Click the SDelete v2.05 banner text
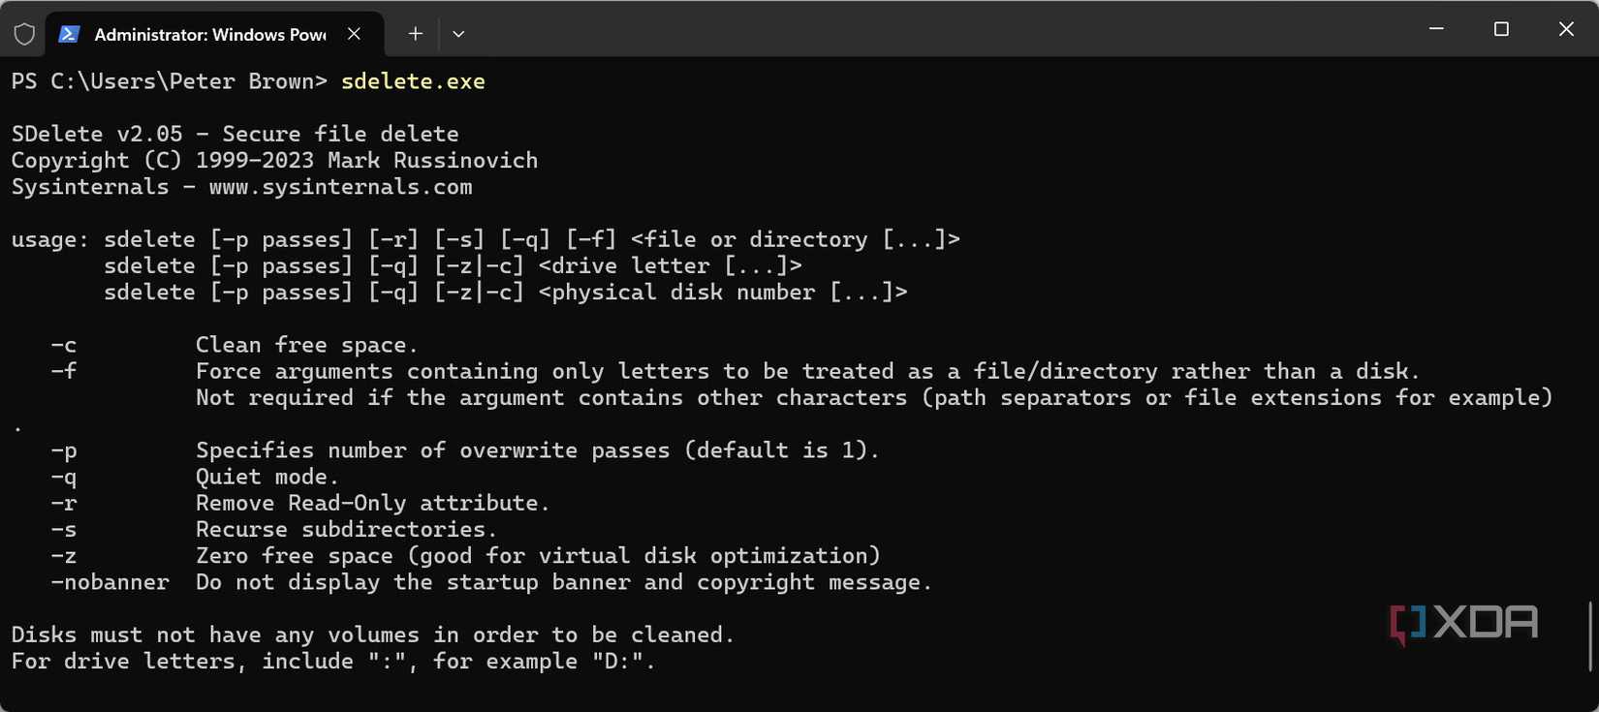1599x712 pixels. (234, 133)
